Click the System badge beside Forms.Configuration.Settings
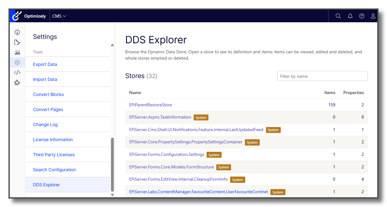 [214, 155]
